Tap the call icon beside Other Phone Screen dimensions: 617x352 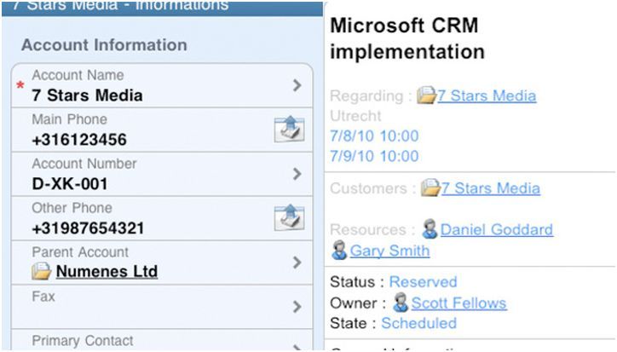289,218
